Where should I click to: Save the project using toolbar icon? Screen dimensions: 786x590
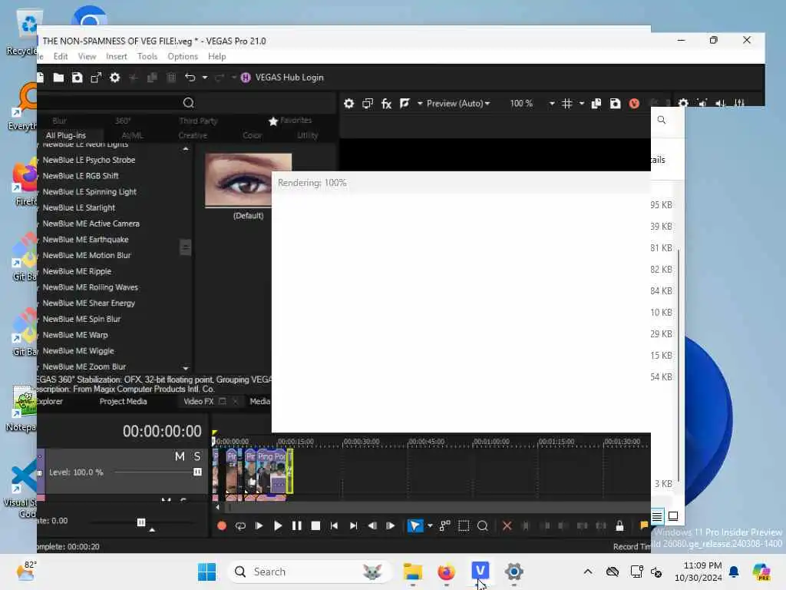tap(78, 78)
